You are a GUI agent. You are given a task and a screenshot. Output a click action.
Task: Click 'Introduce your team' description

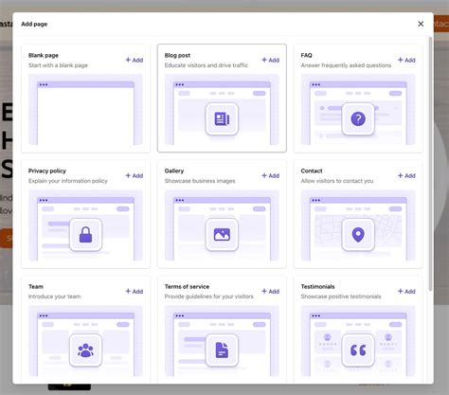point(54,296)
